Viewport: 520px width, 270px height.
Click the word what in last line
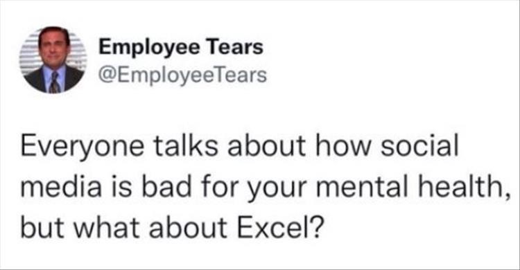point(107,228)
